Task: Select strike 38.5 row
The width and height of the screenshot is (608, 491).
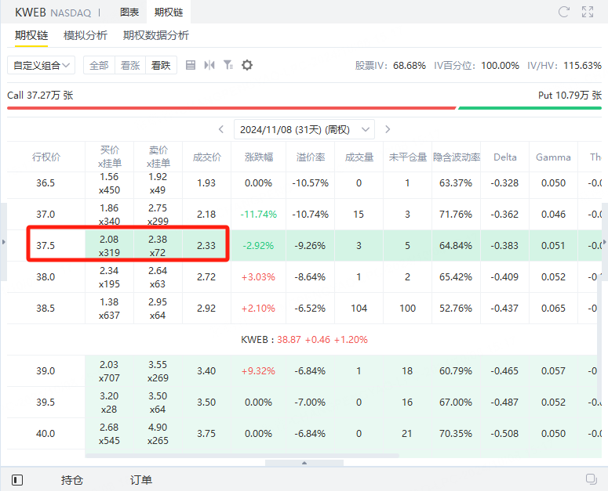Action: (x=304, y=309)
